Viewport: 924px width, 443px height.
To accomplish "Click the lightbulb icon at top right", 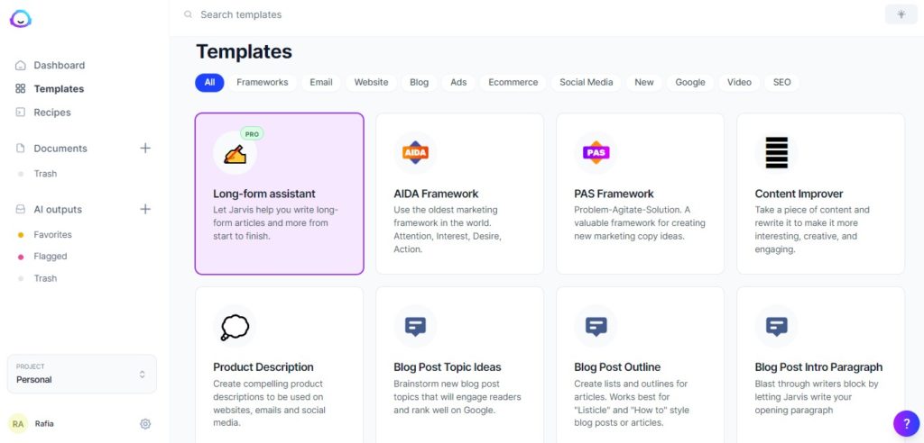I will click(901, 14).
